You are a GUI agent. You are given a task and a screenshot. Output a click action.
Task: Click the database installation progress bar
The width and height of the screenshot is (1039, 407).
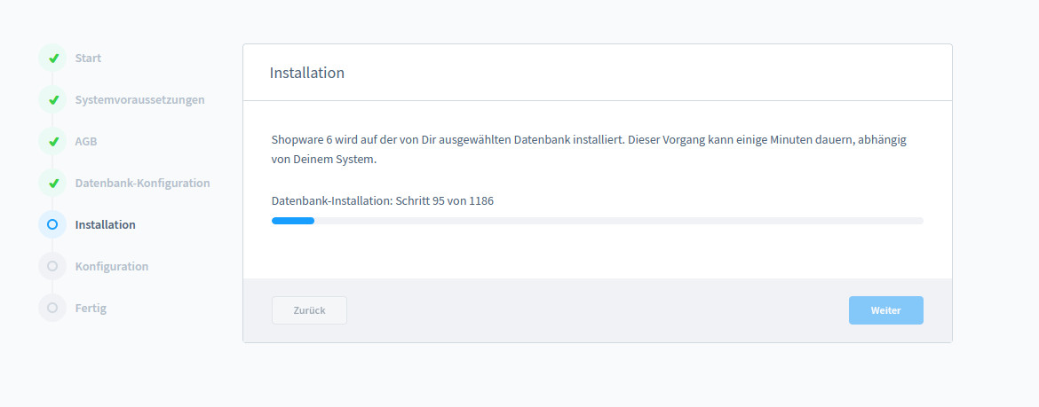tap(598, 221)
